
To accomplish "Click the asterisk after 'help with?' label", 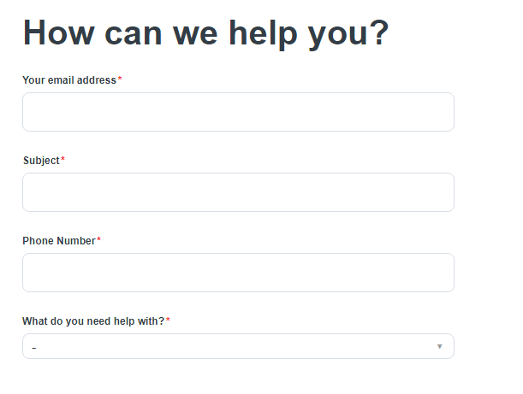I will pyautogui.click(x=168, y=320).
